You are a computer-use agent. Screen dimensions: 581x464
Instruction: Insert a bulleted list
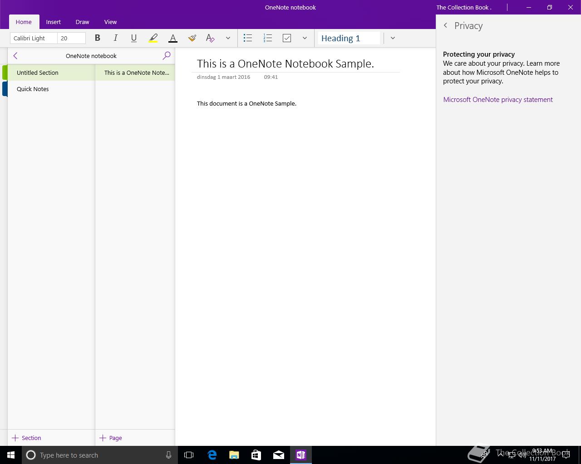click(247, 38)
